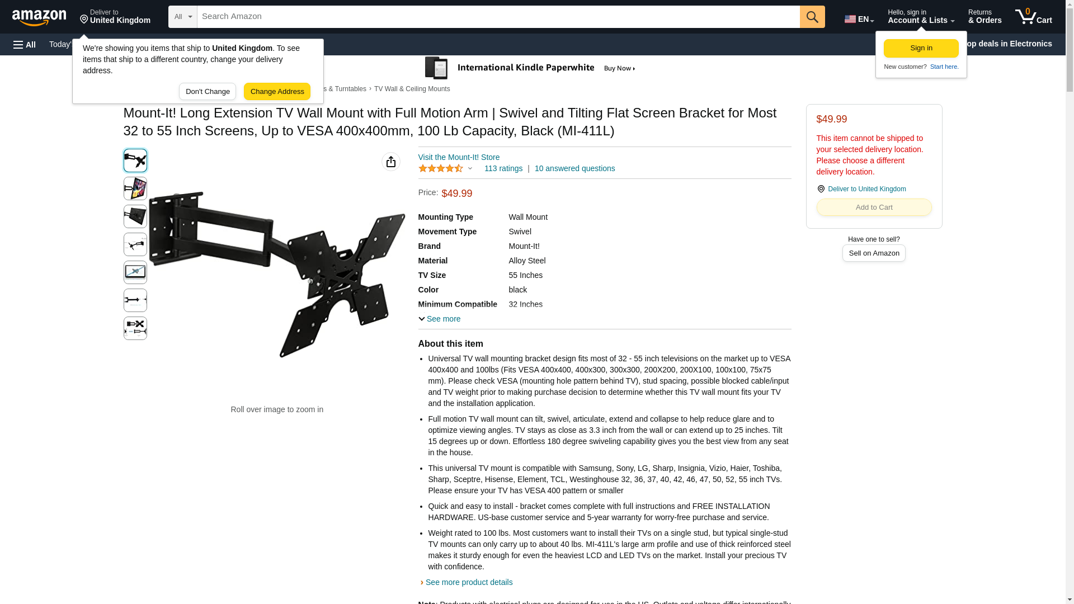Open the 113 ratings link
Screen dimensions: 1074x604
coord(503,168)
